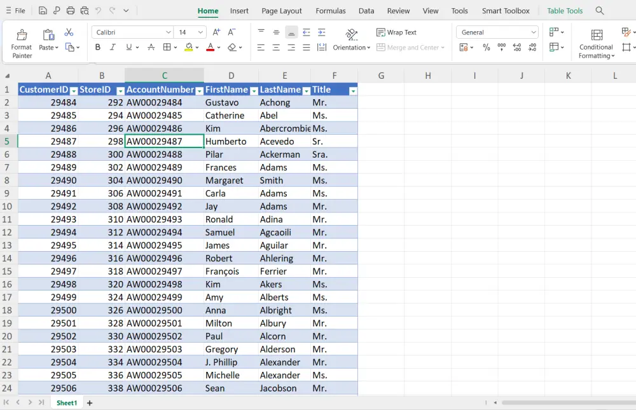Switch to the Formulas tab
636x410 pixels.
tap(331, 11)
